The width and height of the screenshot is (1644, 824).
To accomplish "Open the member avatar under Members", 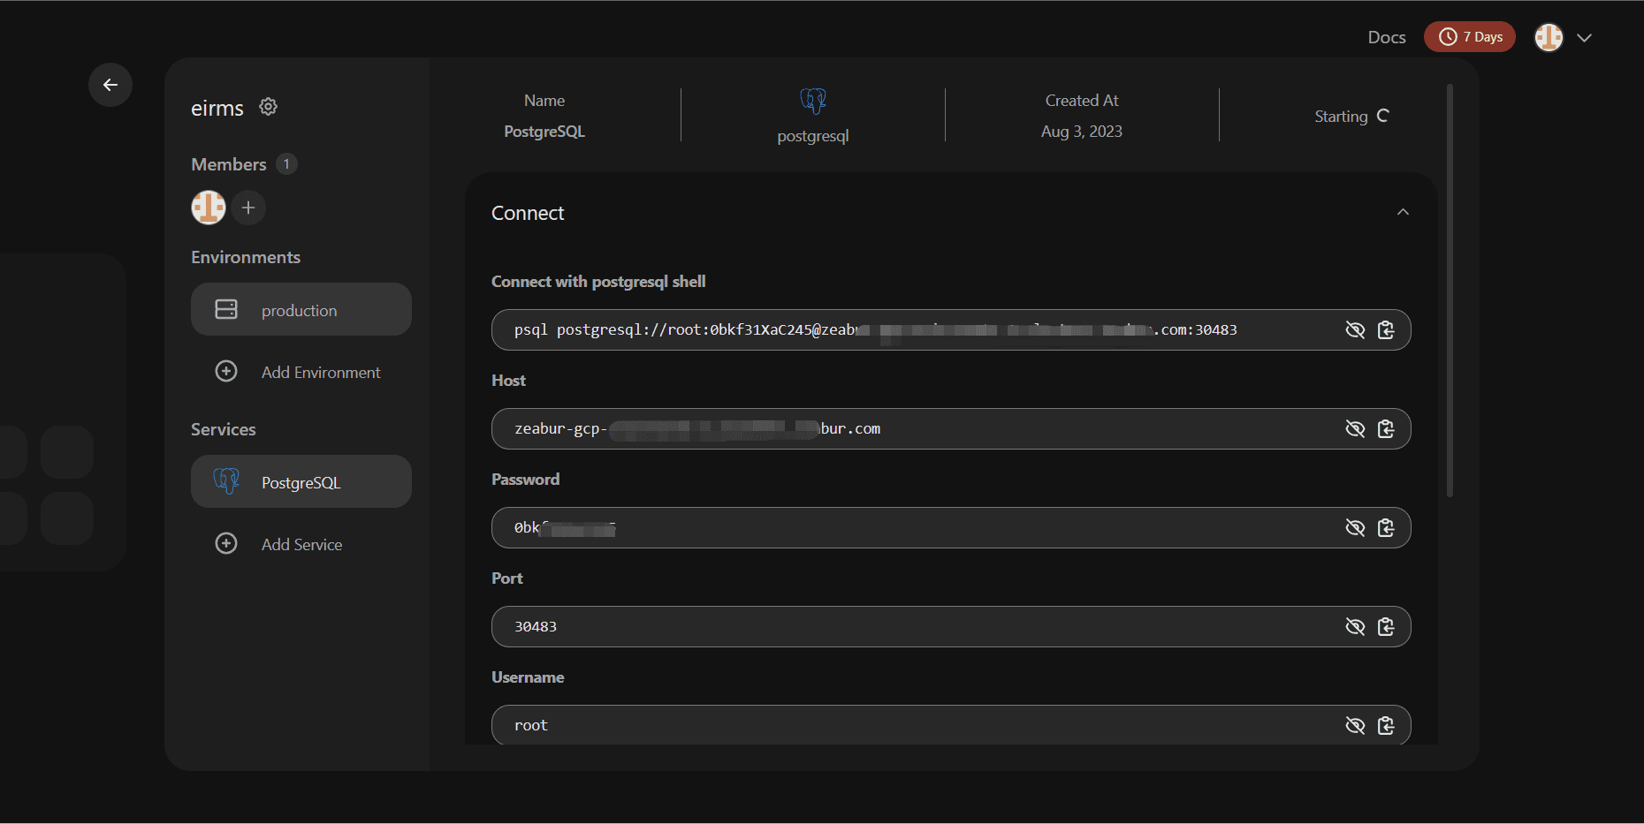I will [x=209, y=208].
